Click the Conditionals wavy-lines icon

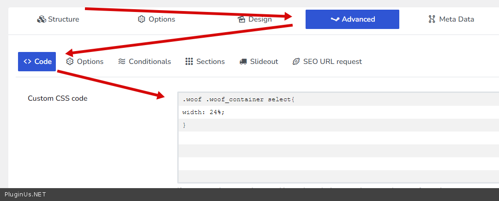point(122,62)
